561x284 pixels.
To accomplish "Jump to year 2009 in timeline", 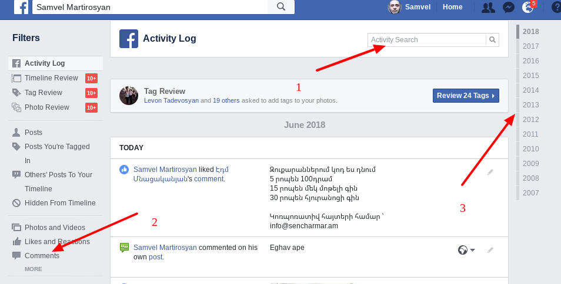I will pos(530,163).
